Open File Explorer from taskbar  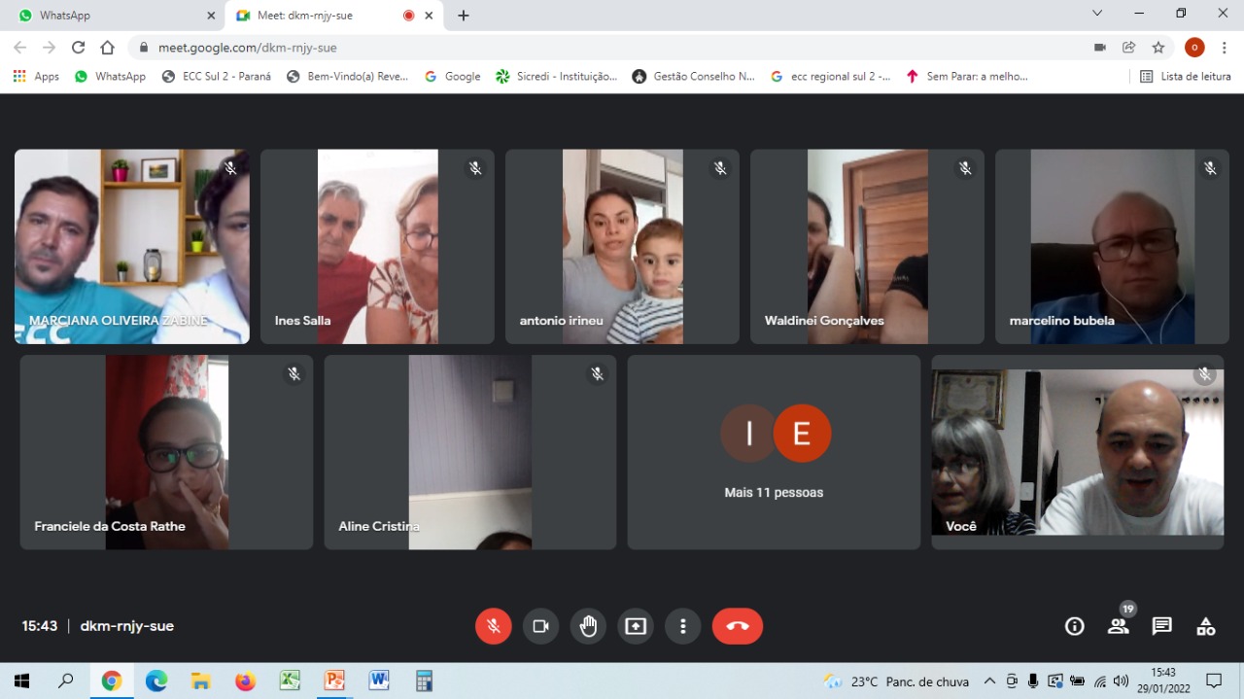tap(201, 682)
